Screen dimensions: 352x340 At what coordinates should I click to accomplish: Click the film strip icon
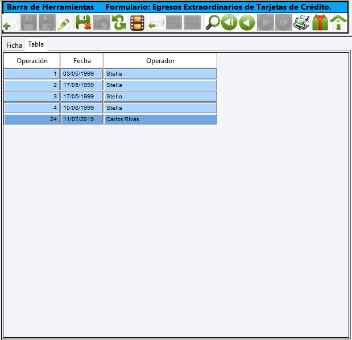137,22
